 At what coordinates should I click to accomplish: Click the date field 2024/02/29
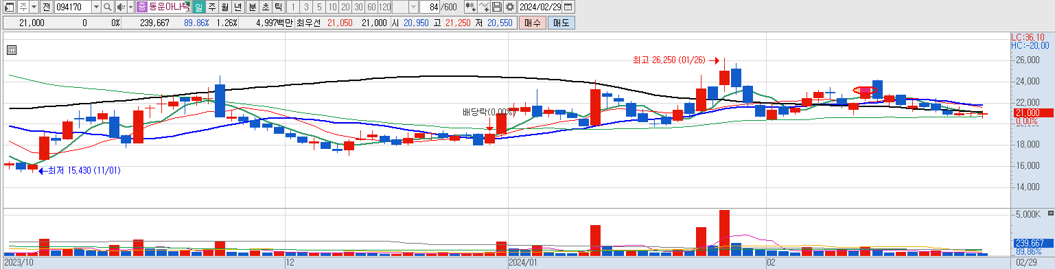click(x=540, y=7)
